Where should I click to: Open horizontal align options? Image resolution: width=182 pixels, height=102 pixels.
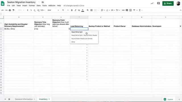coord(103,10)
